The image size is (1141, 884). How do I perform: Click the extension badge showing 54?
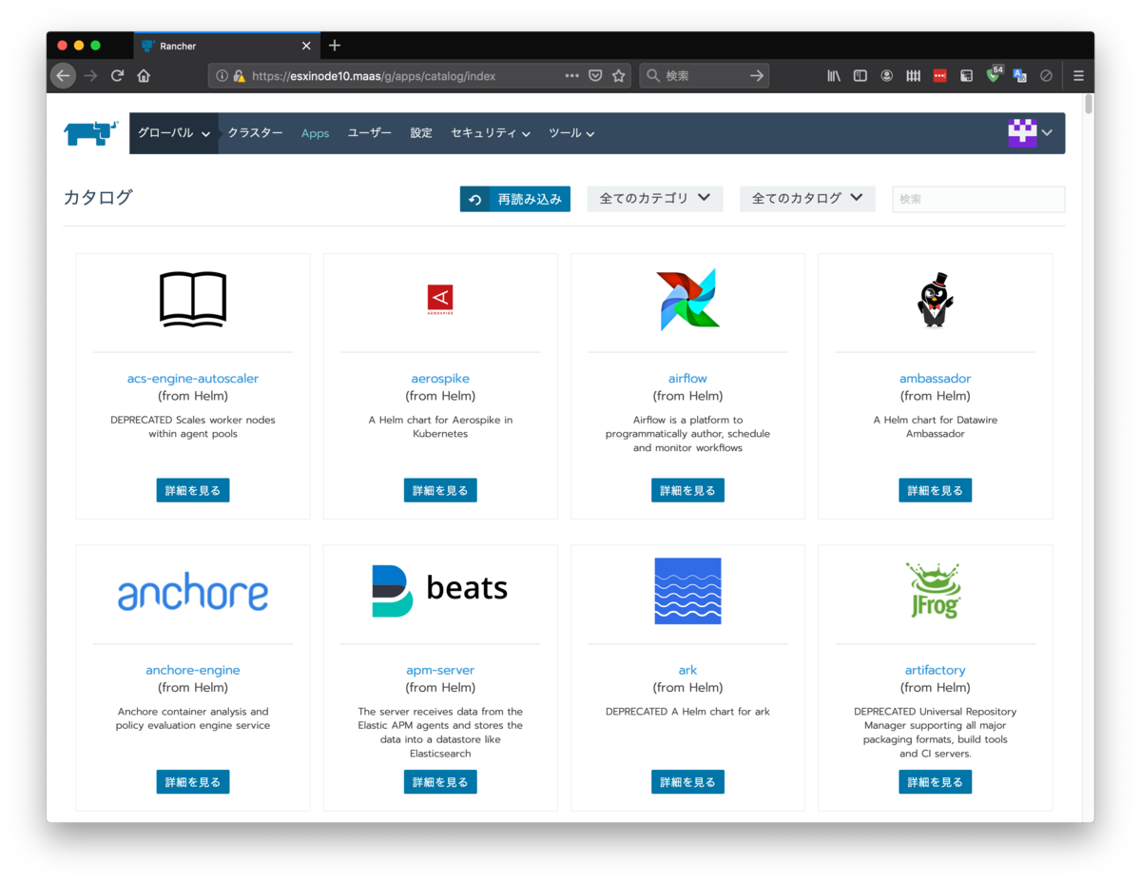click(995, 73)
